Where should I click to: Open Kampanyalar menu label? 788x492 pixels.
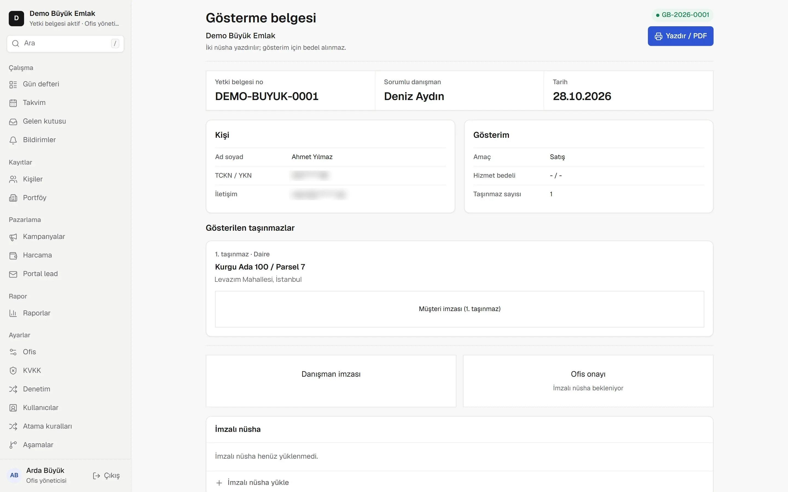coord(44,236)
